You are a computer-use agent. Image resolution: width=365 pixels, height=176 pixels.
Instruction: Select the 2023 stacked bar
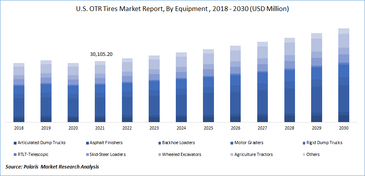tap(154, 89)
